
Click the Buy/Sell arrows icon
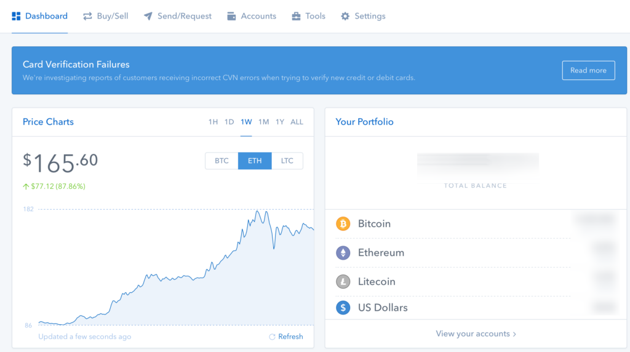tap(87, 16)
